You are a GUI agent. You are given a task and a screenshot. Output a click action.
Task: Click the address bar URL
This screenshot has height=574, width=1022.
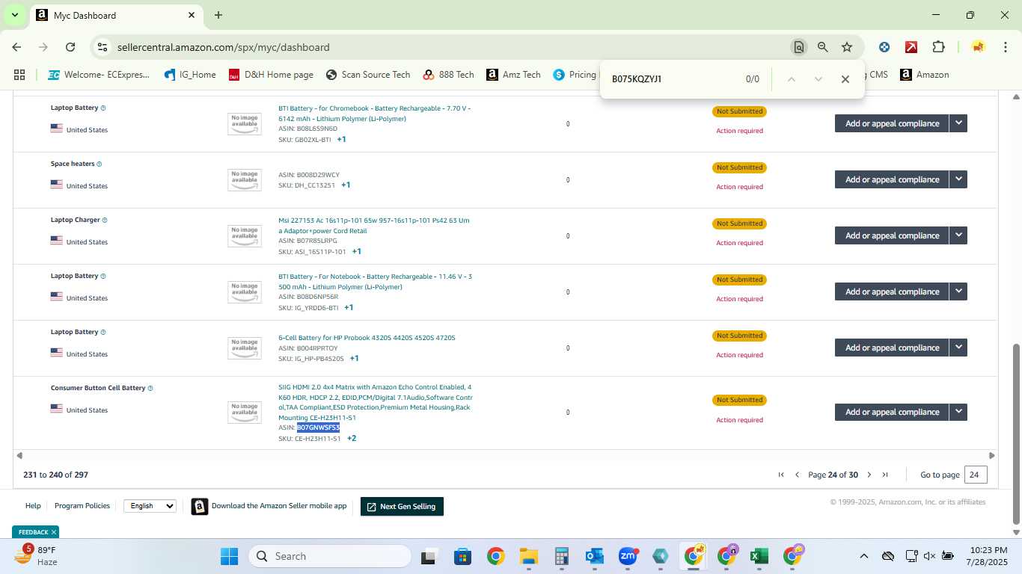[224, 47]
